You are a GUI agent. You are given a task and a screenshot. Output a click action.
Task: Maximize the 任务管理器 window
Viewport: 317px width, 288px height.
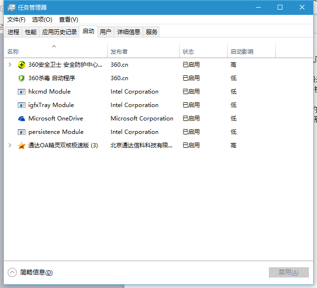(280, 8)
